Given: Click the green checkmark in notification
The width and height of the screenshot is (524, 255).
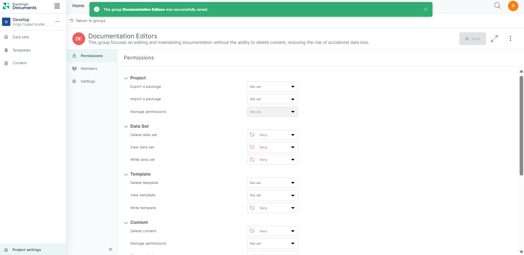Looking at the screenshot, I should (97, 10).
